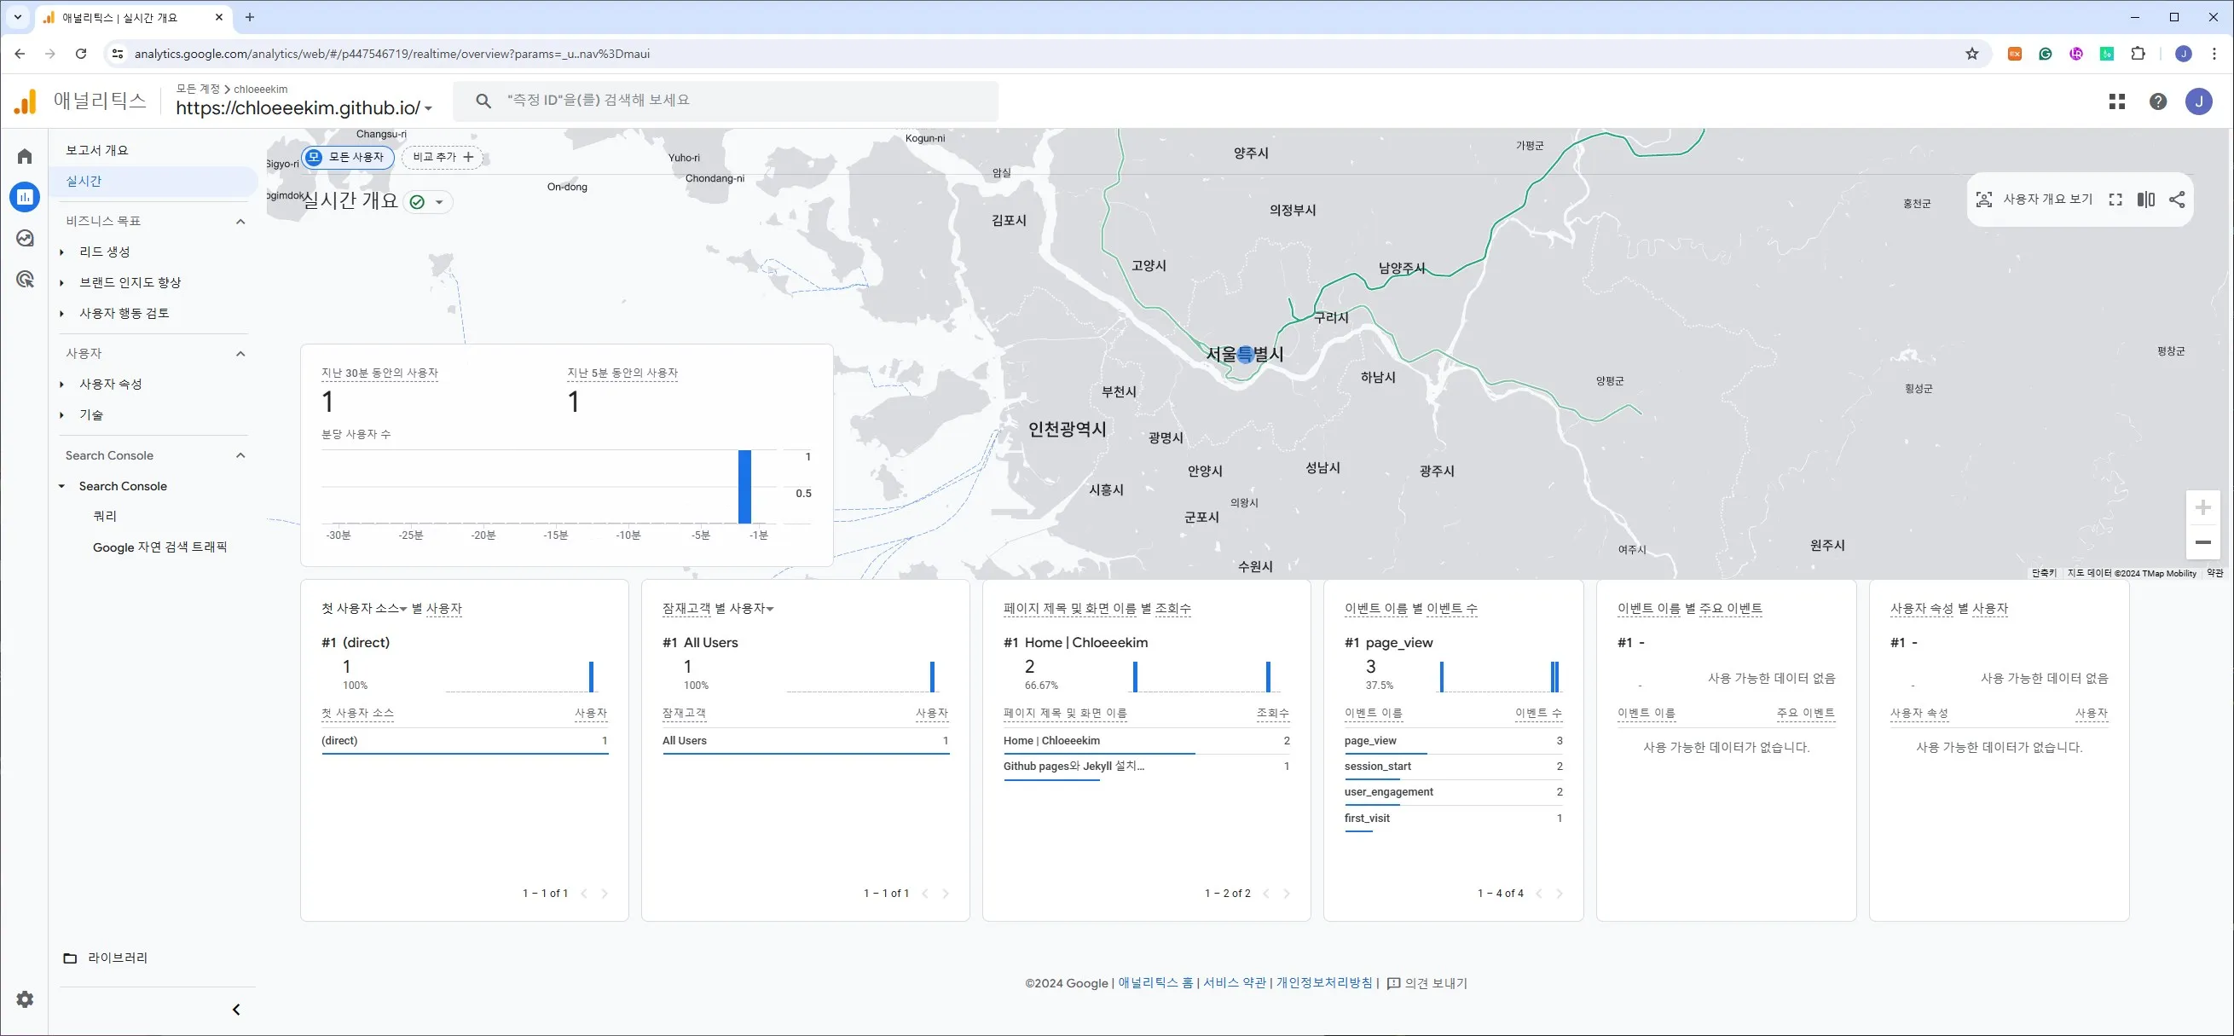Open the Explore icon in left rail
The width and height of the screenshot is (2234, 1036).
point(24,238)
